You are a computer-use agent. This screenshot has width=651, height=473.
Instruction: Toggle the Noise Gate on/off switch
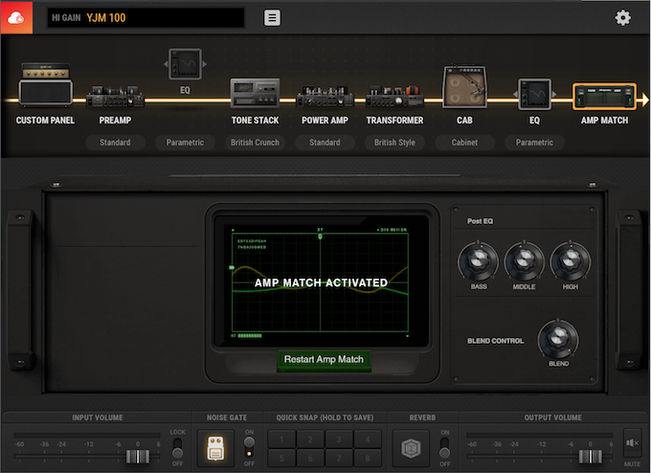[x=249, y=448]
